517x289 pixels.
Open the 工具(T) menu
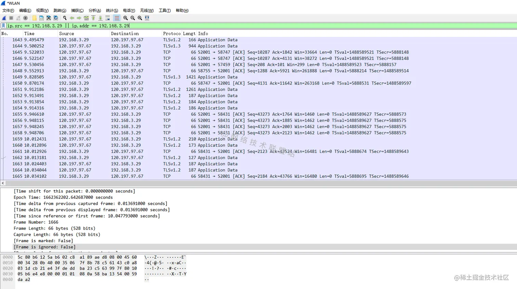pyautogui.click(x=165, y=11)
